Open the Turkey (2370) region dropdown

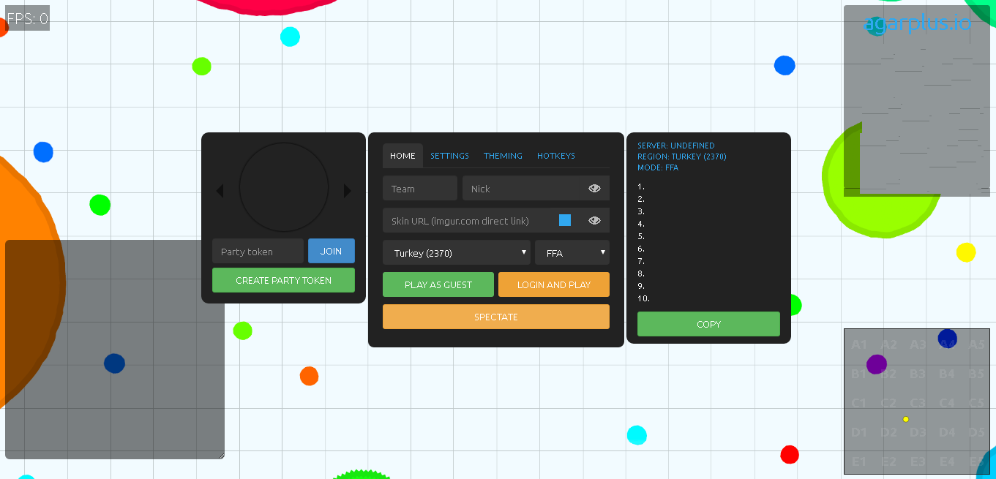pos(457,253)
